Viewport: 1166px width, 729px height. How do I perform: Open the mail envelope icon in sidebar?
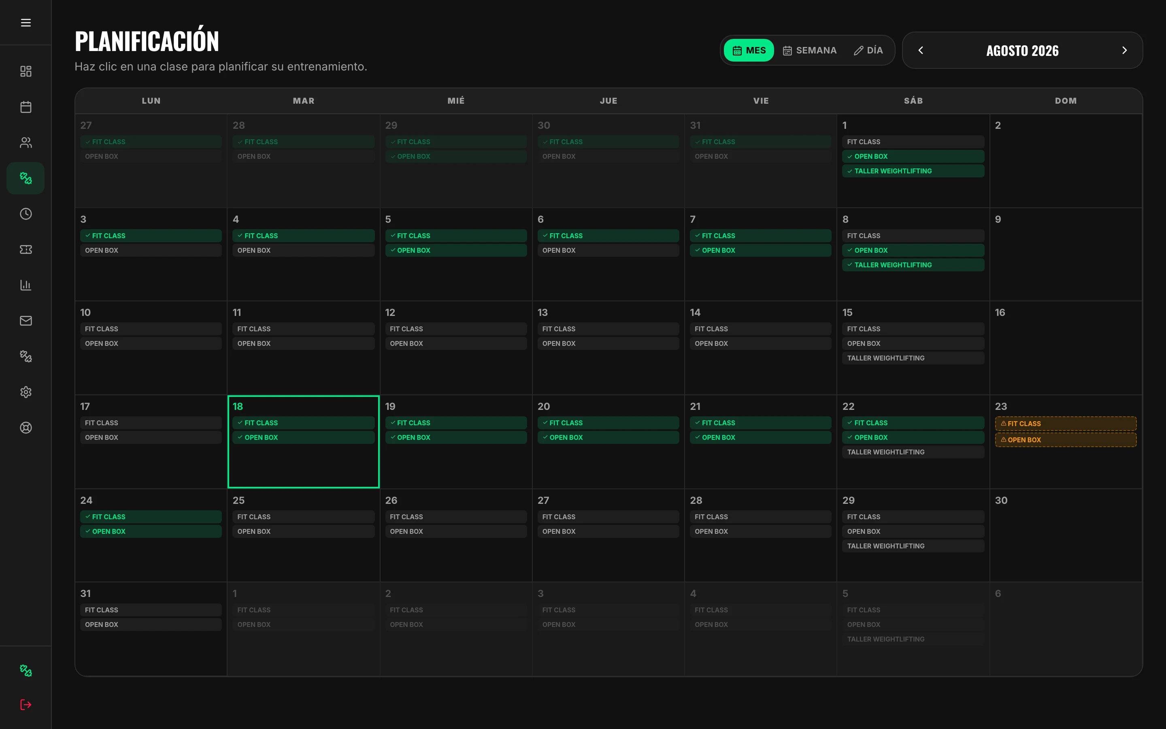(26, 321)
